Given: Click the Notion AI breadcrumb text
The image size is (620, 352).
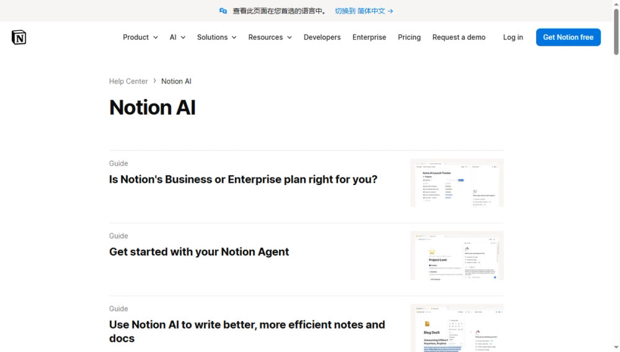Looking at the screenshot, I should [x=176, y=81].
